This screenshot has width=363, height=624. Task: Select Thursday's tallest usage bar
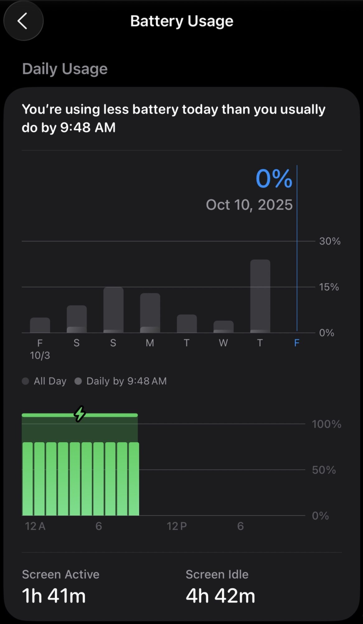point(260,296)
